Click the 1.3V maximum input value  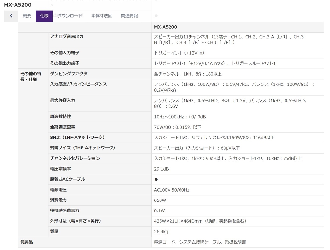[240, 101]
